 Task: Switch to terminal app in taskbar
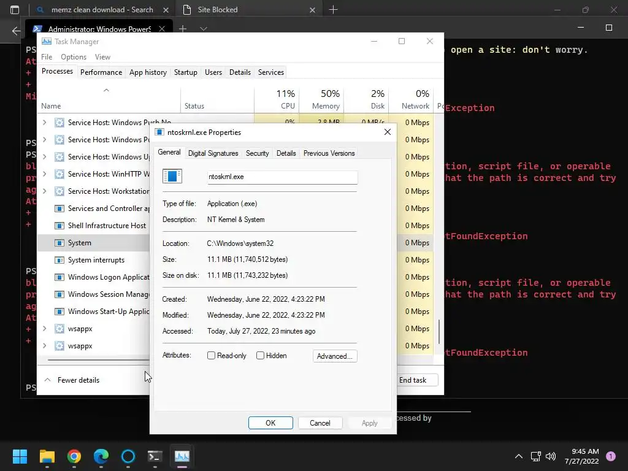click(155, 456)
